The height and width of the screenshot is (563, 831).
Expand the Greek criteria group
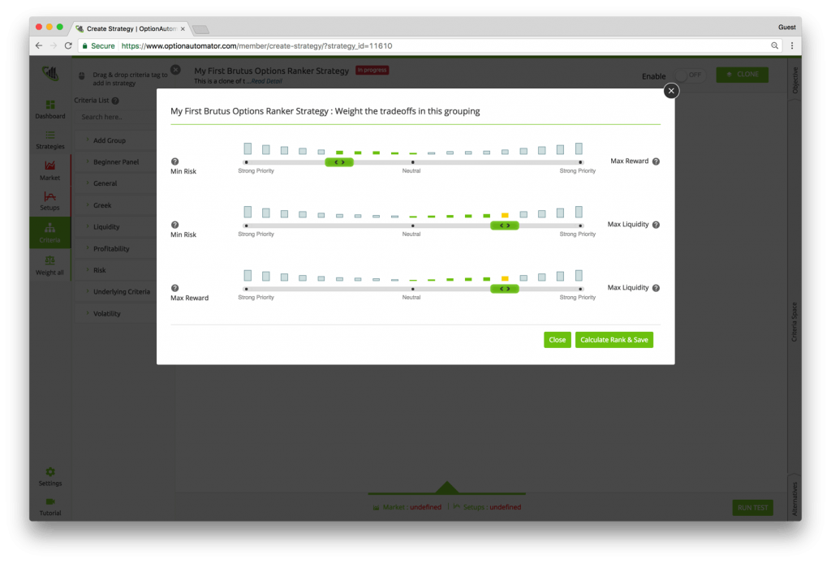pos(102,205)
